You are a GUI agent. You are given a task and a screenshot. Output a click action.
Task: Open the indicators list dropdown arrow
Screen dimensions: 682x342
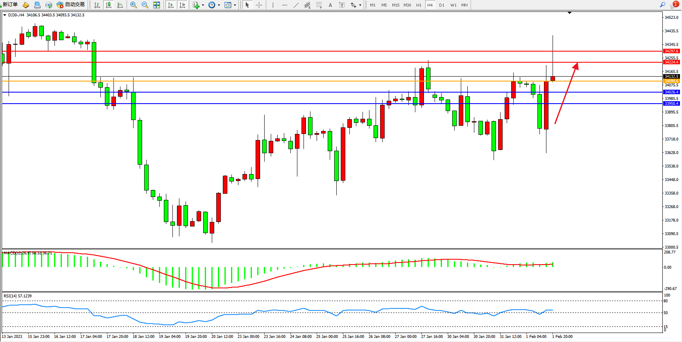coord(203,5)
